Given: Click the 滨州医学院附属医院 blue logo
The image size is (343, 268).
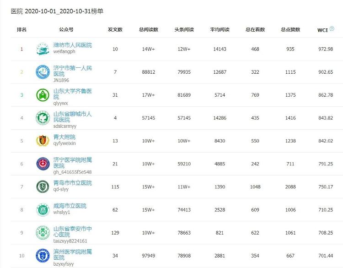Looking at the screenshot, I should coord(43,255).
